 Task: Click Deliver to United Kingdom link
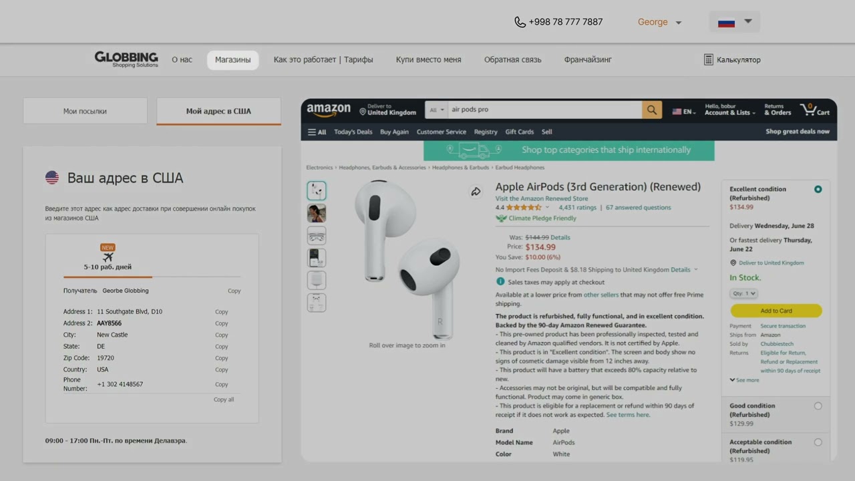(772, 263)
